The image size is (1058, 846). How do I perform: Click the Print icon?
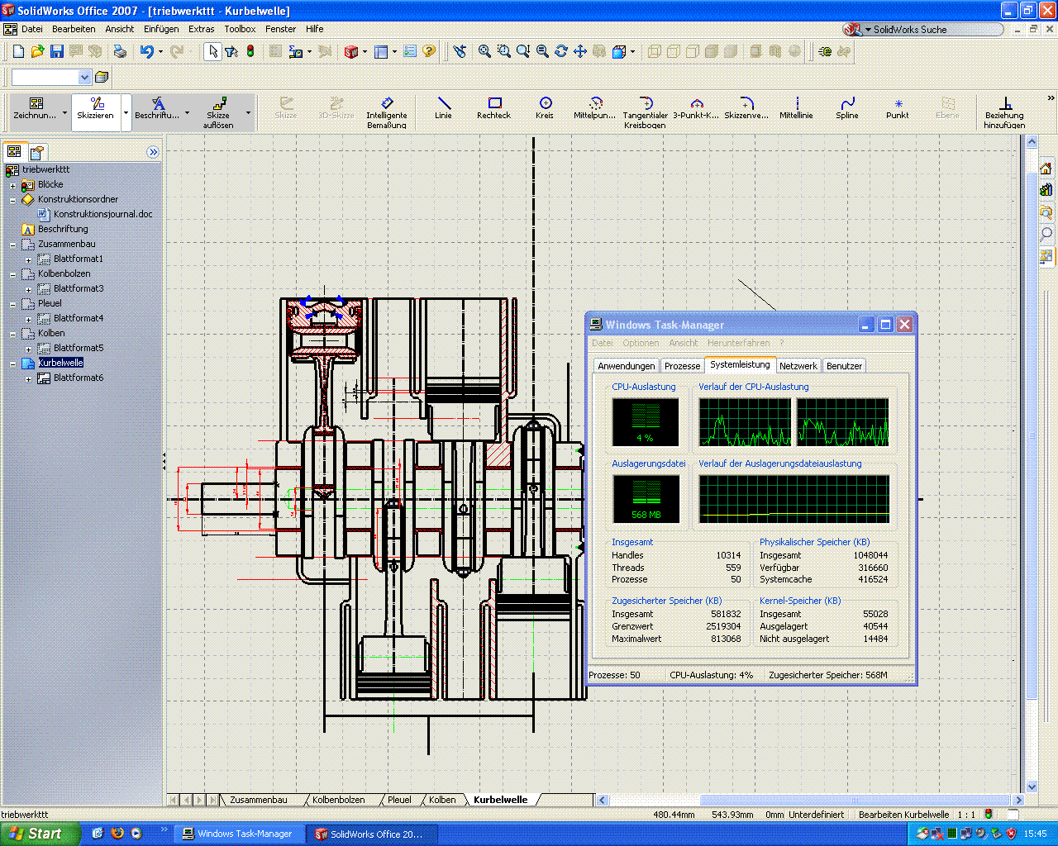pos(121,51)
